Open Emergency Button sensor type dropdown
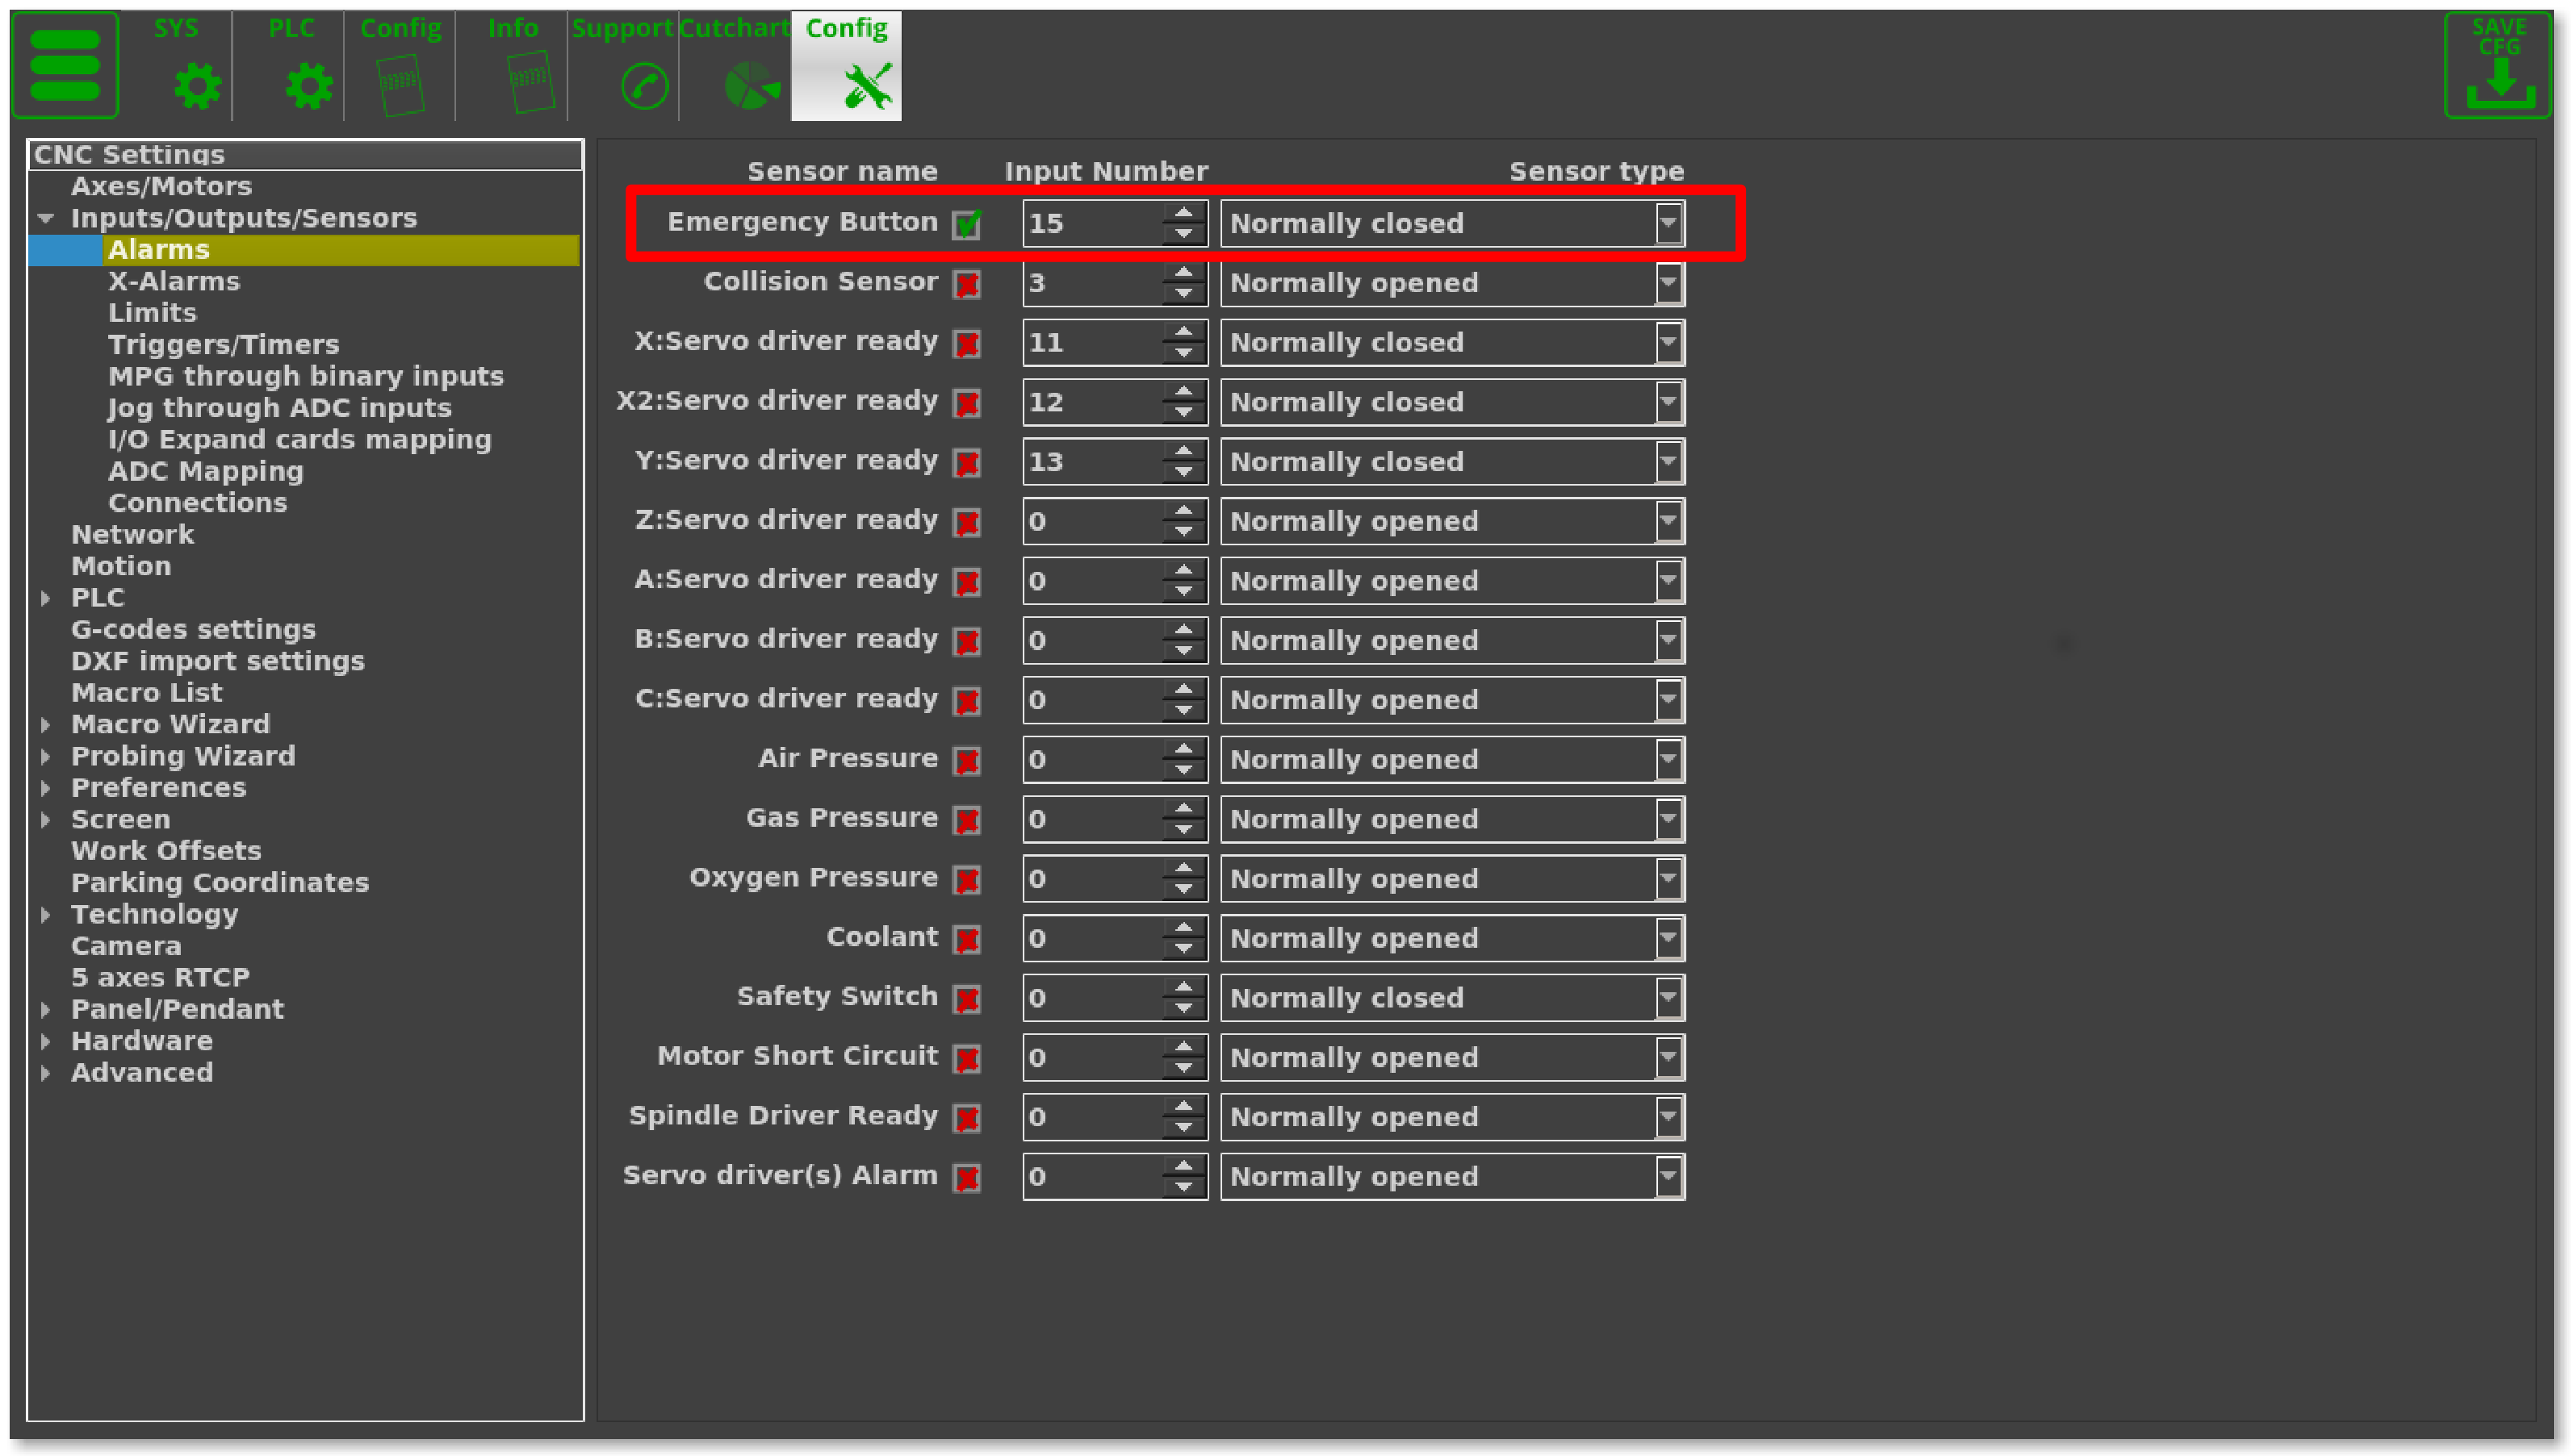2571x1456 pixels. click(1668, 223)
